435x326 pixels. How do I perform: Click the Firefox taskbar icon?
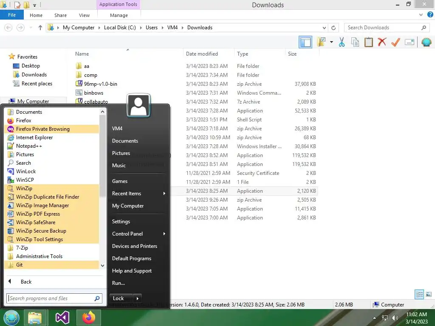(x=89, y=318)
